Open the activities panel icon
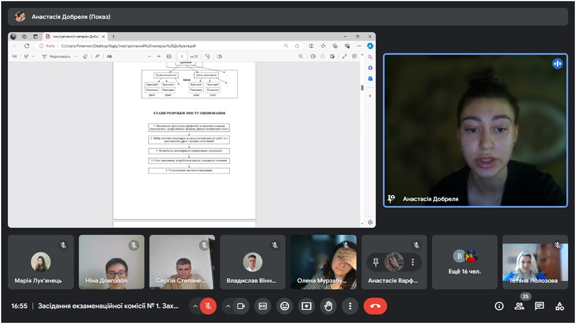 (560, 306)
